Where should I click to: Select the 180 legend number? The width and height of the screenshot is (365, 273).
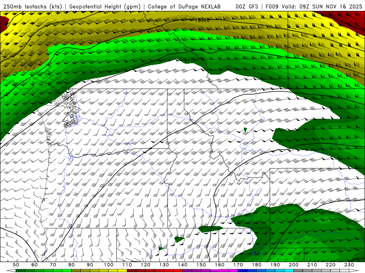click(x=257, y=265)
